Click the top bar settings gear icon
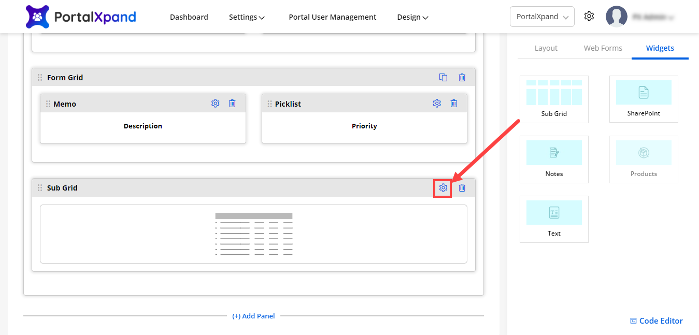This screenshot has height=335, width=699. (x=589, y=17)
